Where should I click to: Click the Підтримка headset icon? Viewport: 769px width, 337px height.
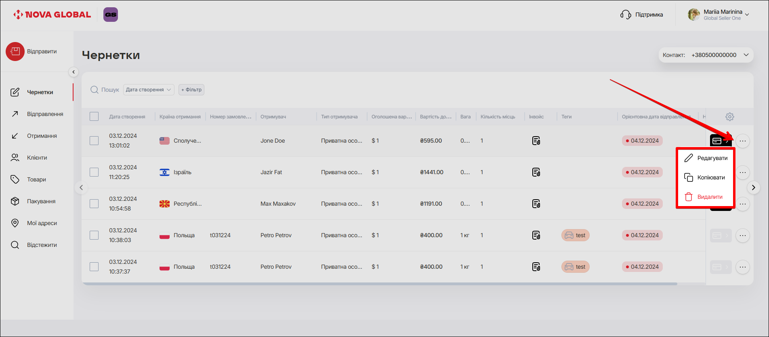coord(626,15)
